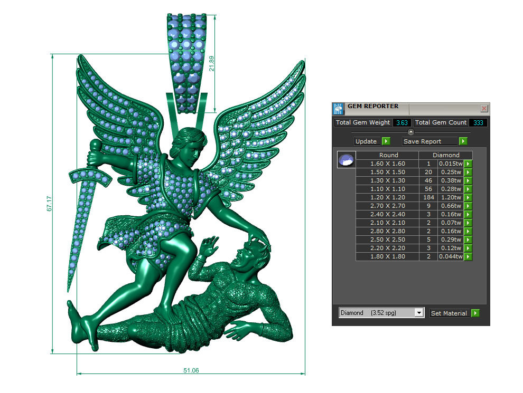Viewport: 523px width, 393px height.
Task: Click green arrow for 1.20 X 1.20 row
Action: (x=468, y=197)
